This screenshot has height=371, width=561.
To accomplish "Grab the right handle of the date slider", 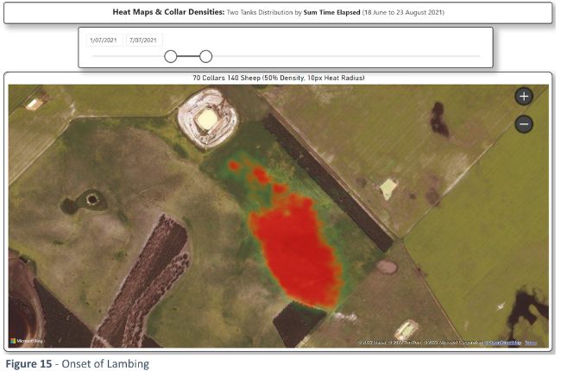I will 205,57.
